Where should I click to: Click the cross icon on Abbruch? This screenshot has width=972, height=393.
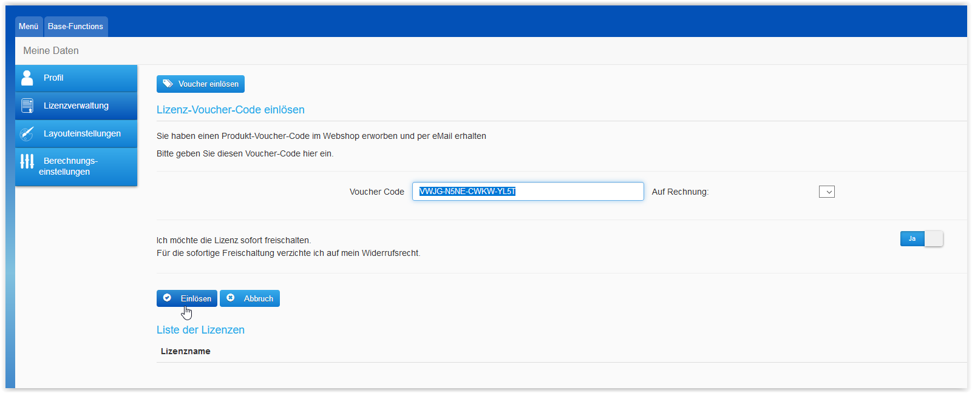231,298
